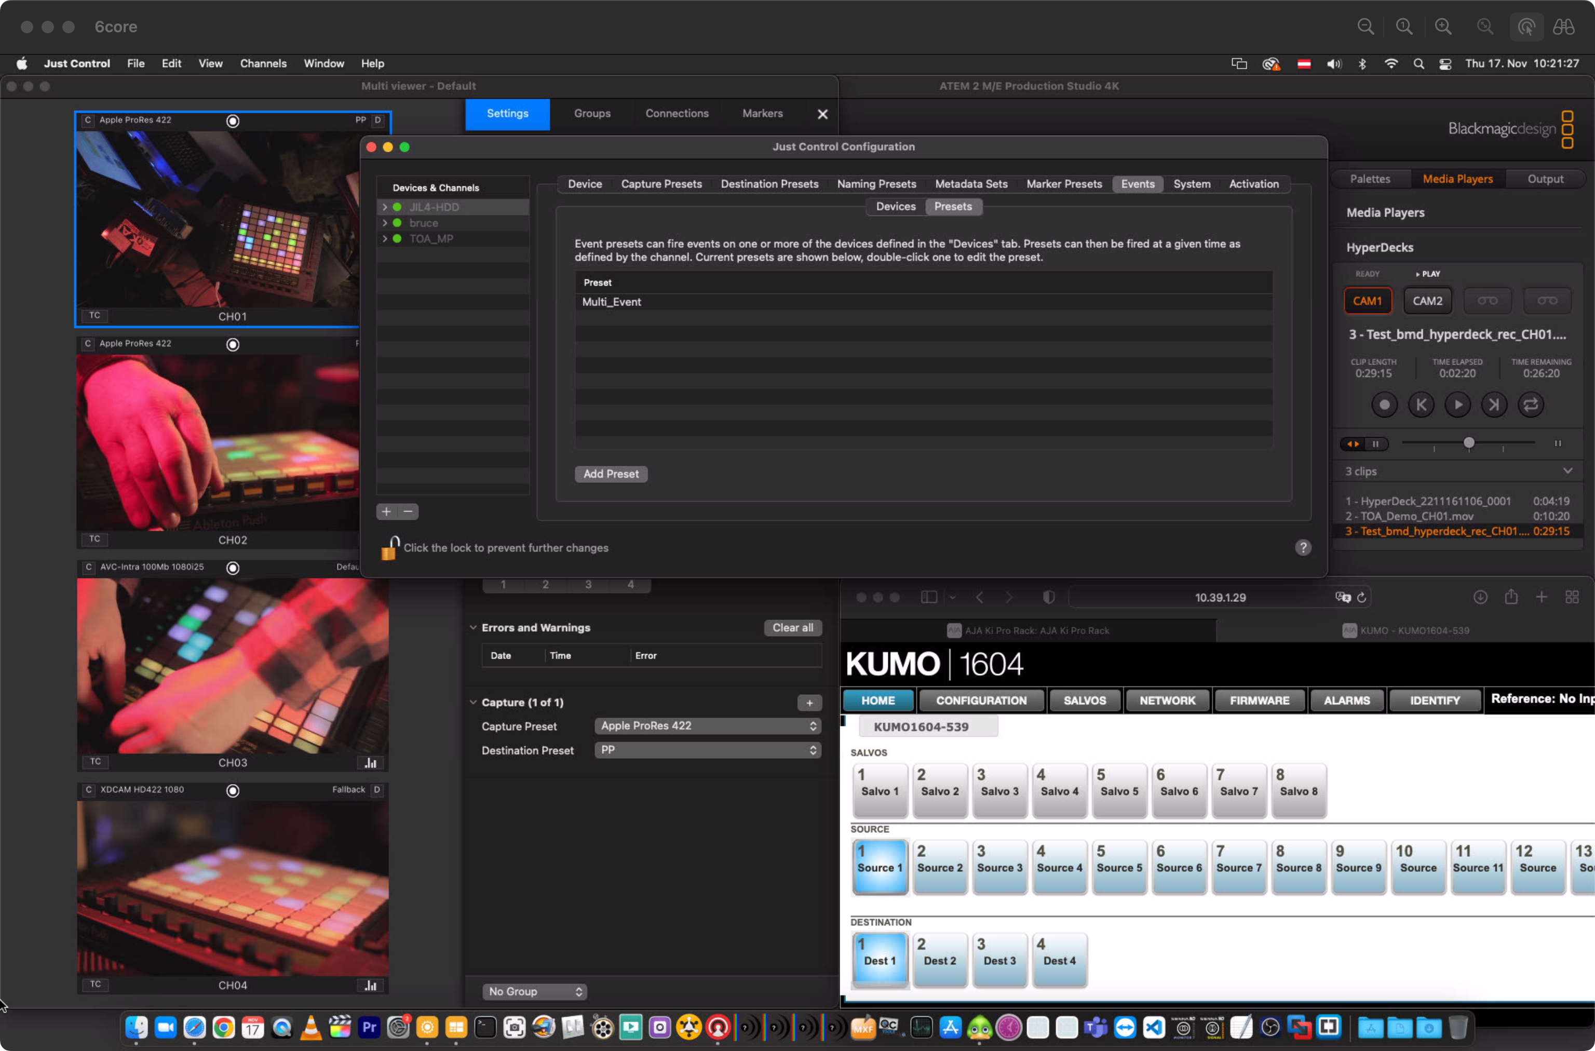
Task: Open the Channels menu in menu bar
Action: coord(263,64)
